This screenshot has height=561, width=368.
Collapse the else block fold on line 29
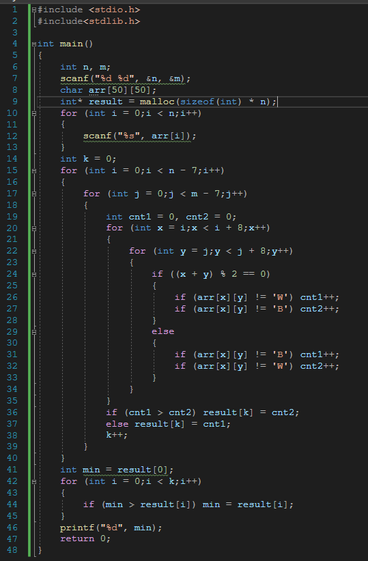pos(34,332)
